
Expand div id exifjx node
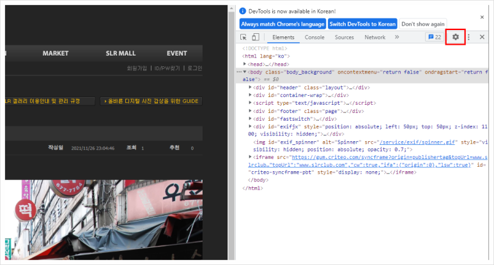(250, 126)
